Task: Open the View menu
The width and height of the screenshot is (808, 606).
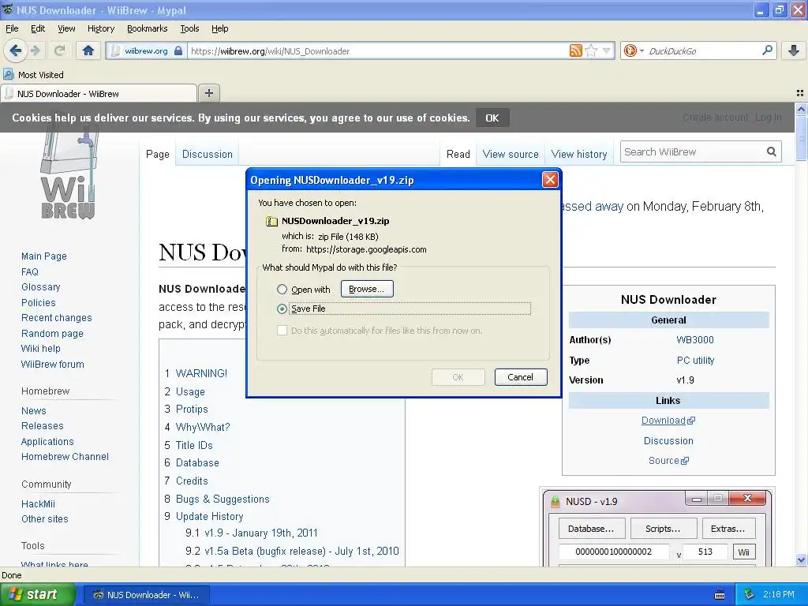Action: (66, 28)
